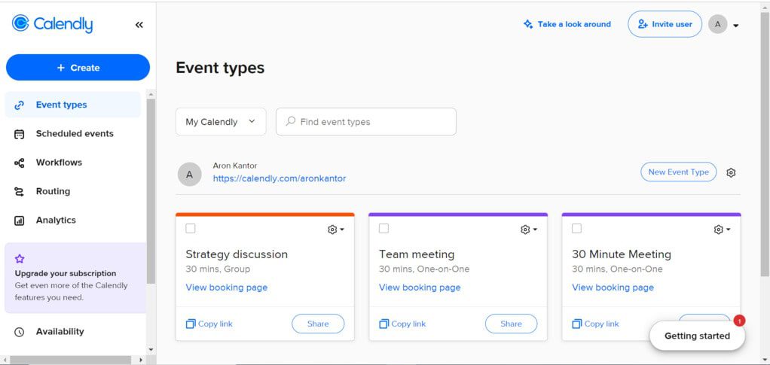770x365 pixels.
Task: View booking page for Team meeting
Action: click(x=420, y=287)
